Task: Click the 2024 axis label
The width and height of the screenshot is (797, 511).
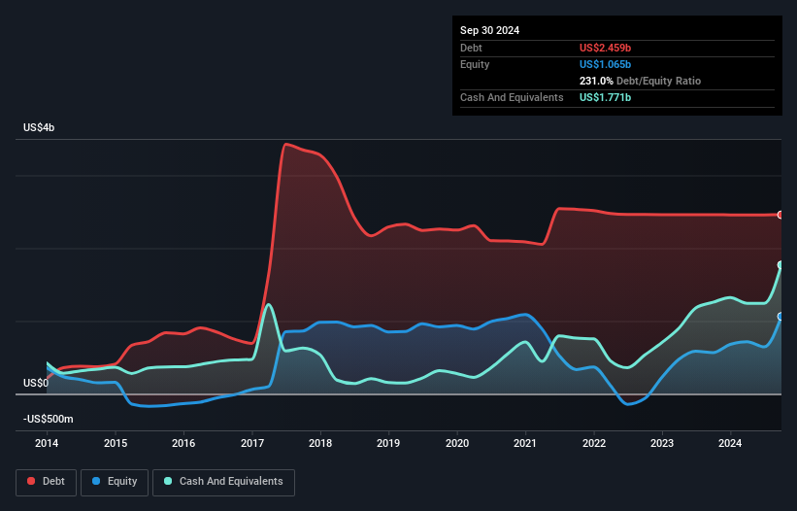Action: pyautogui.click(x=730, y=443)
